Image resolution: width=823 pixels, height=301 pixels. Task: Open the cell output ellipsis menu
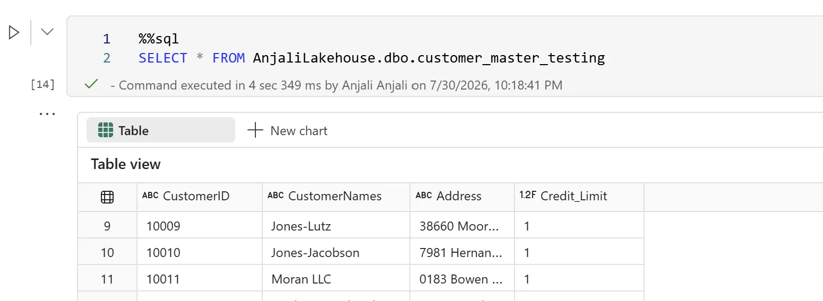pyautogui.click(x=47, y=113)
